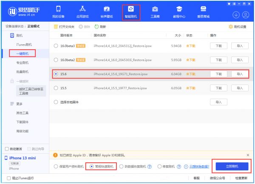Open 客服 in status bar

(x=196, y=178)
